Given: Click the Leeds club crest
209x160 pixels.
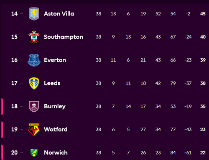Looking at the screenshot, I should tap(34, 83).
